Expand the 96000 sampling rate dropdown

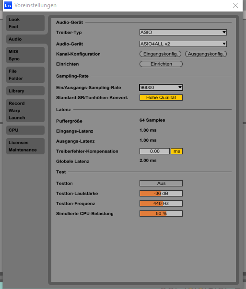tap(161, 87)
